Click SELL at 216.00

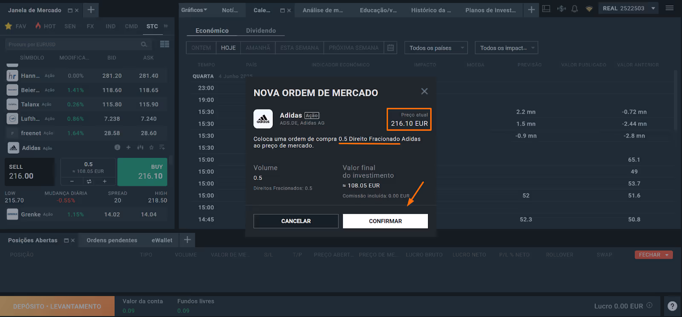pos(29,172)
